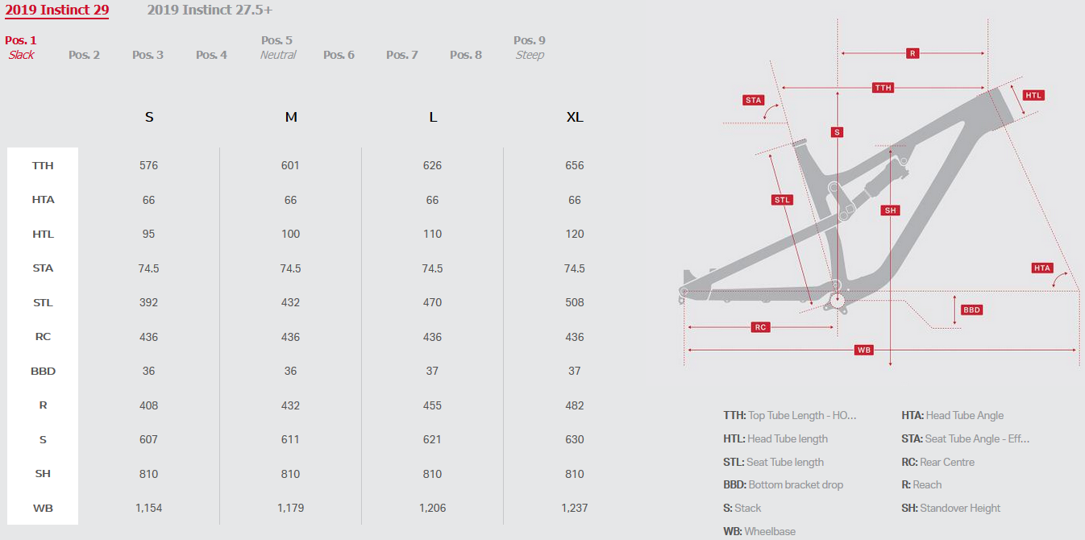This screenshot has width=1085, height=540.
Task: Click the red TTH label on diagram
Action: [x=883, y=88]
